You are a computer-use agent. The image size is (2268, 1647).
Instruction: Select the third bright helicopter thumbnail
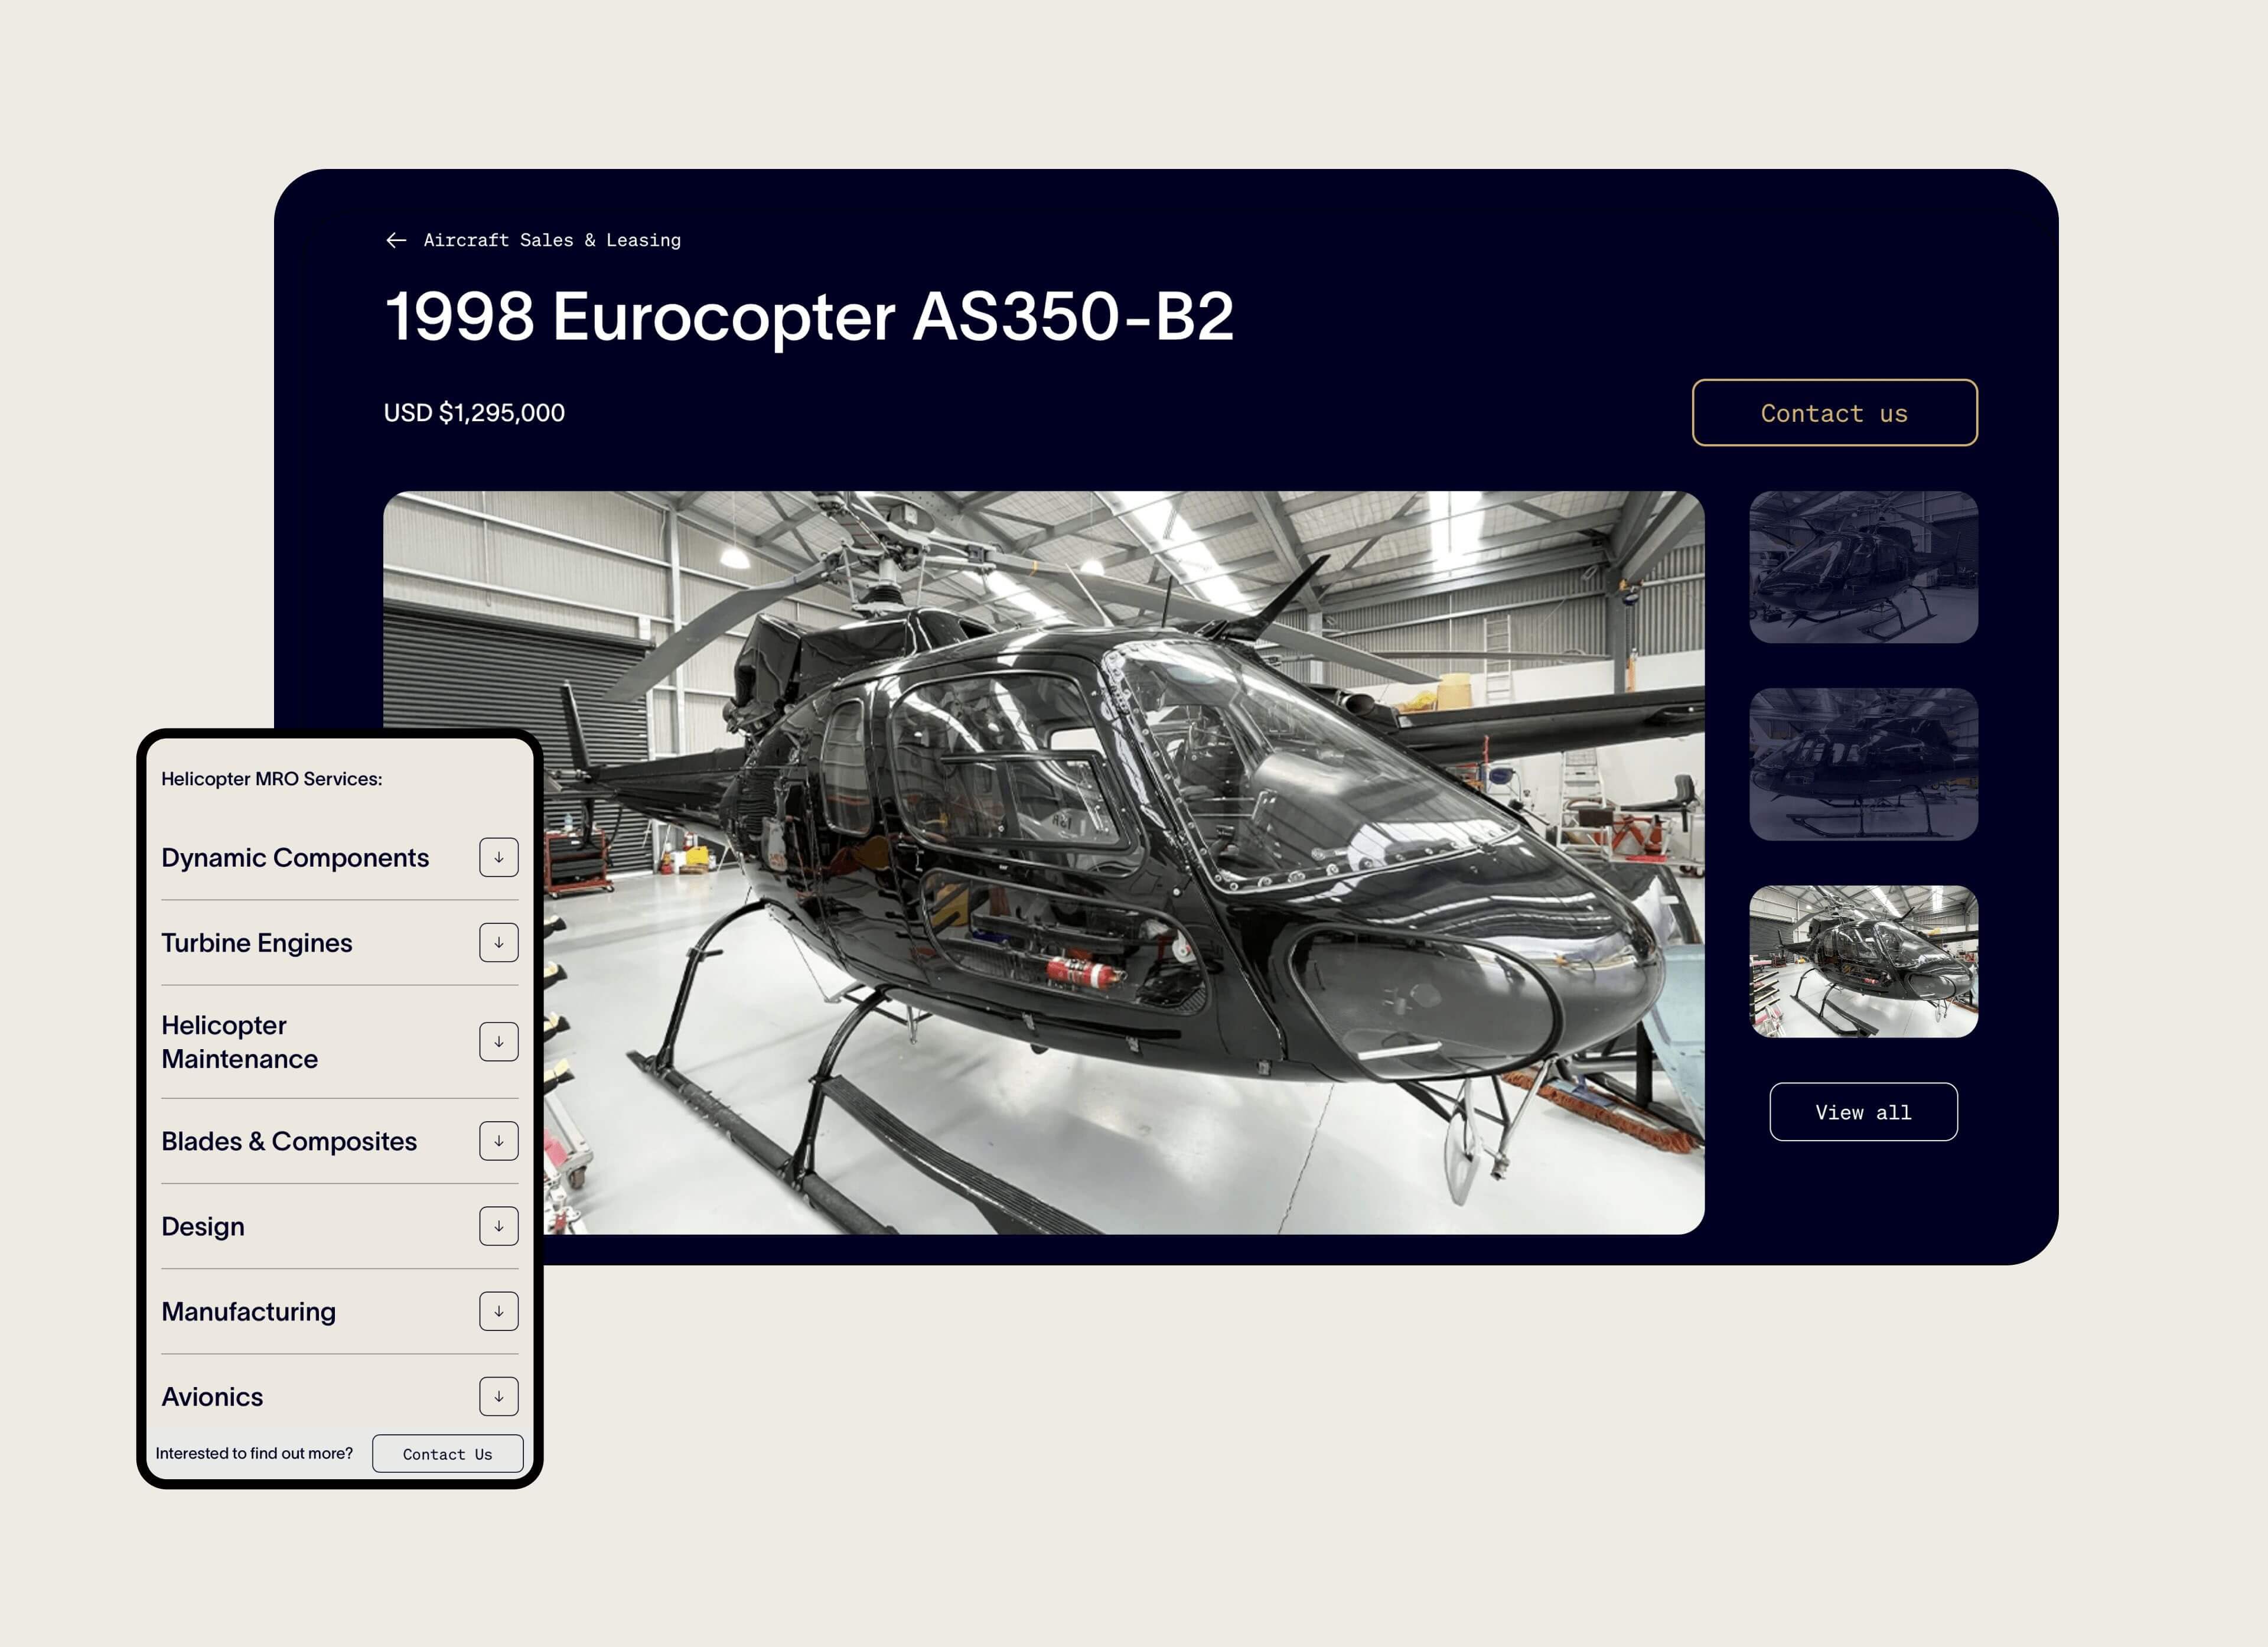point(1863,961)
